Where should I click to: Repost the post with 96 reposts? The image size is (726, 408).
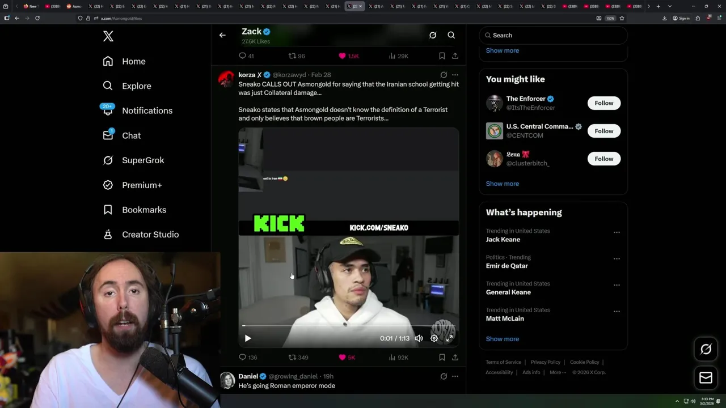[x=297, y=56]
